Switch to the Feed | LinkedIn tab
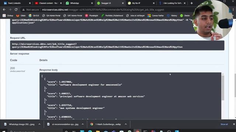 click(x=14, y=3)
